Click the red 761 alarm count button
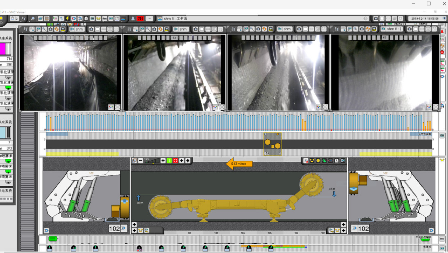 click(140, 19)
